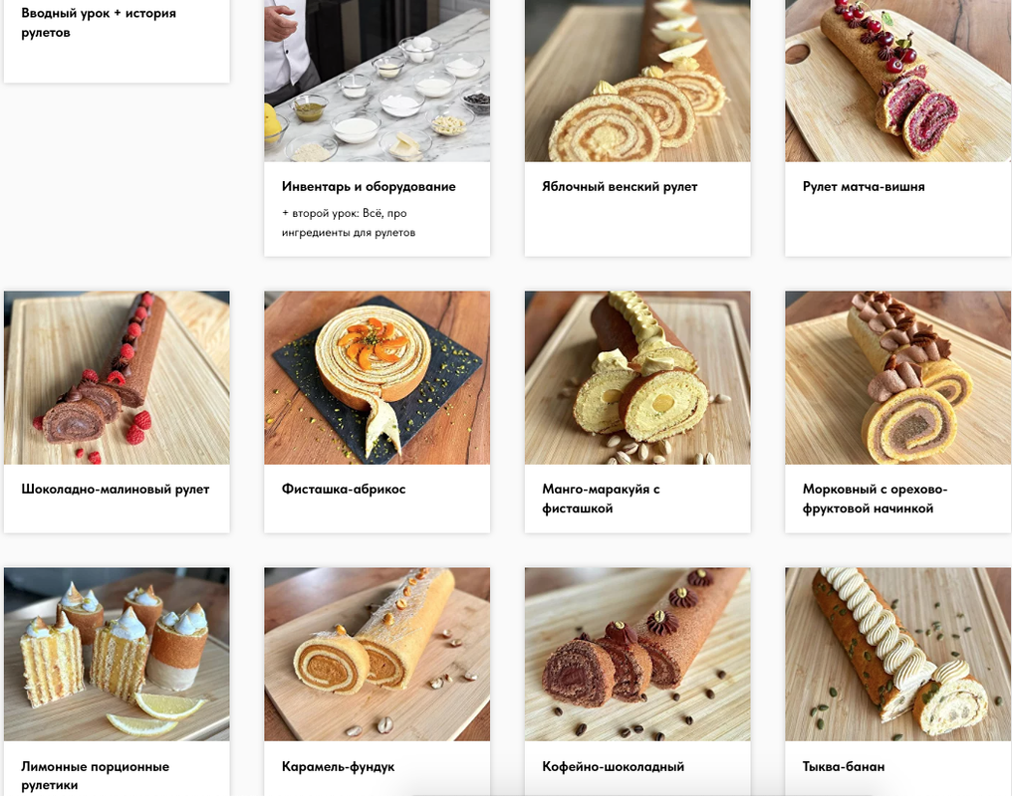Click the Лимонные порционные рулетики caption
The width and height of the screenshot is (1012, 796).
click(96, 776)
